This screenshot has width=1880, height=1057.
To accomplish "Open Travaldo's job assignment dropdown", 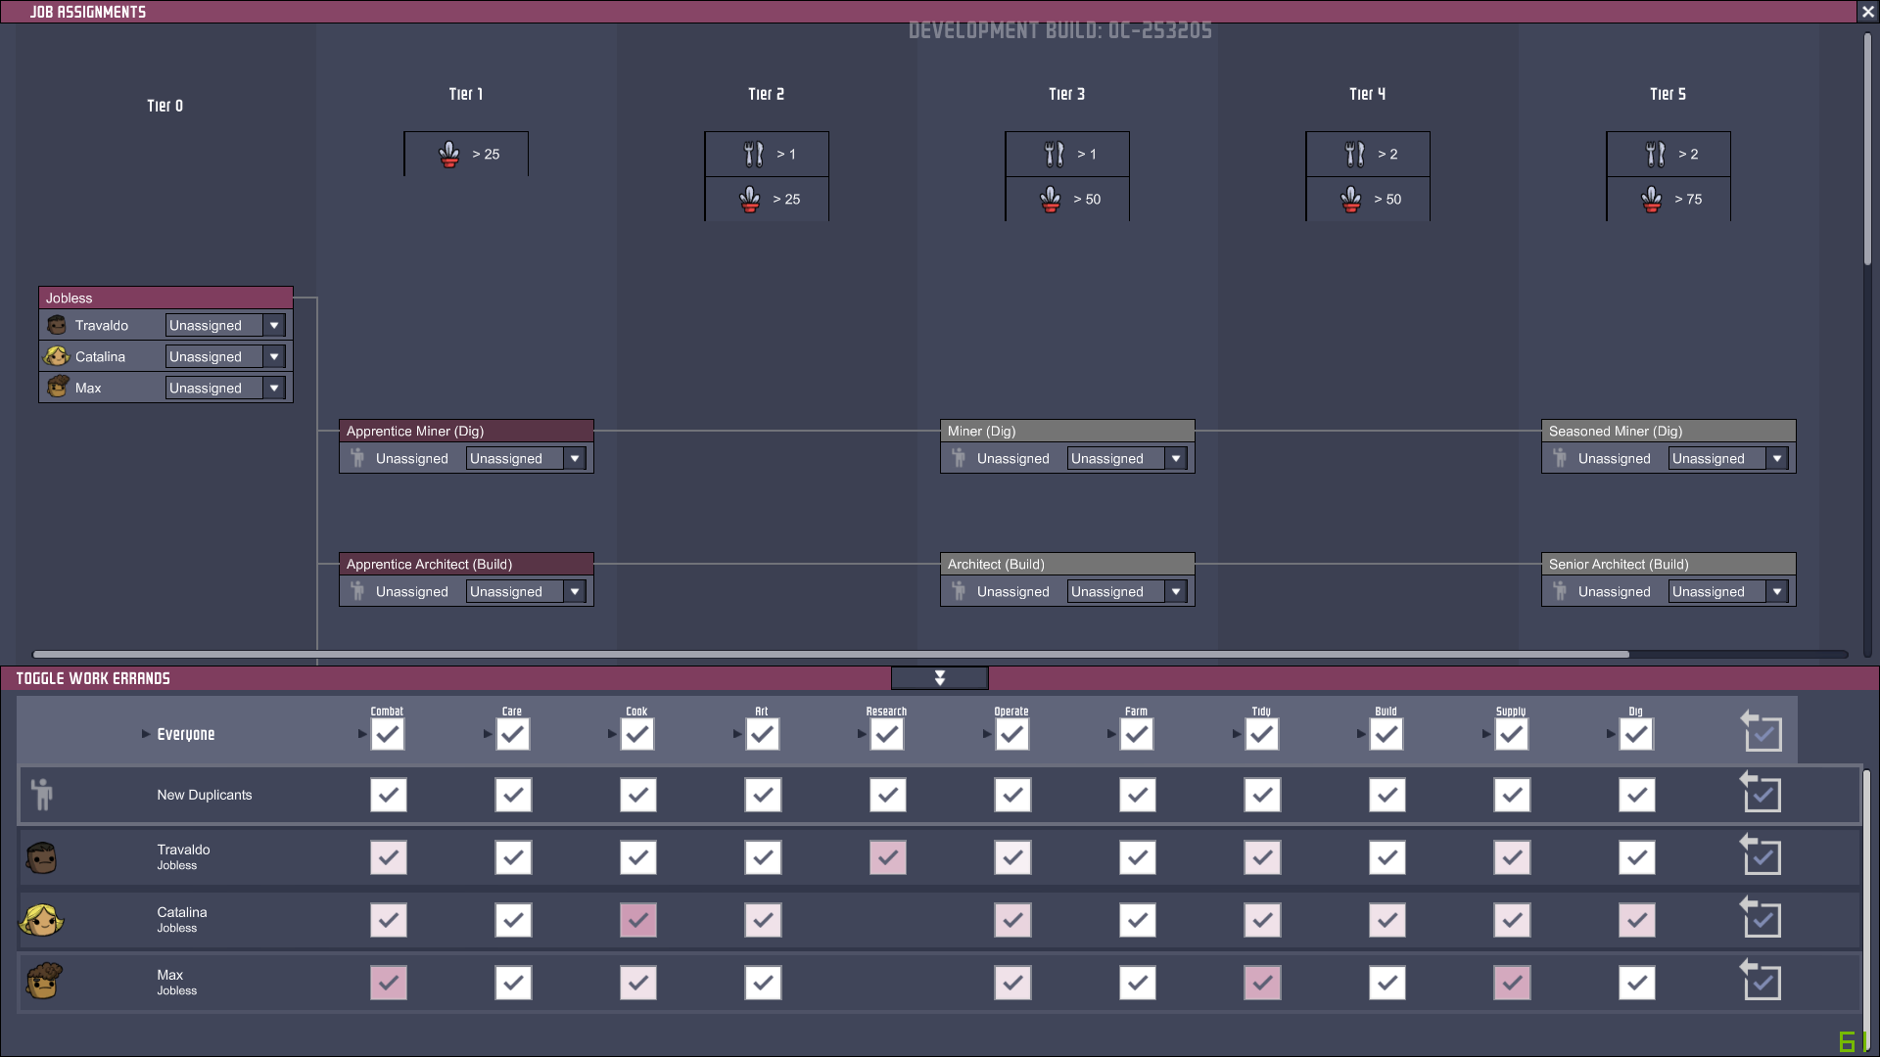I will tap(274, 325).
